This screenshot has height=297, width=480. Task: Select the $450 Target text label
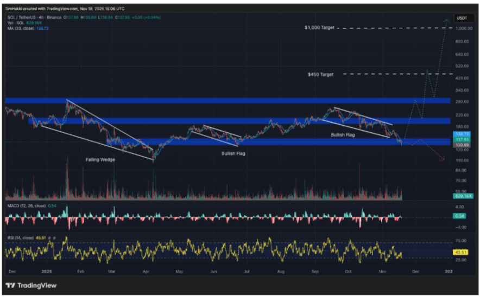tap(320, 74)
